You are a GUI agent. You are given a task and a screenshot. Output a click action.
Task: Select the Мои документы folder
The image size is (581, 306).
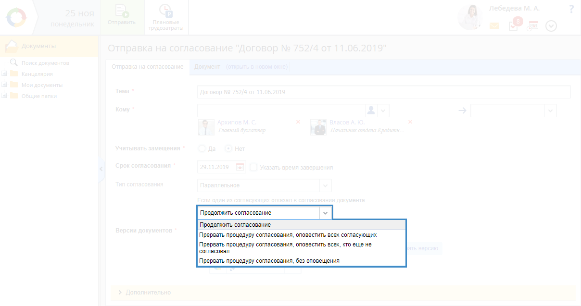[42, 85]
